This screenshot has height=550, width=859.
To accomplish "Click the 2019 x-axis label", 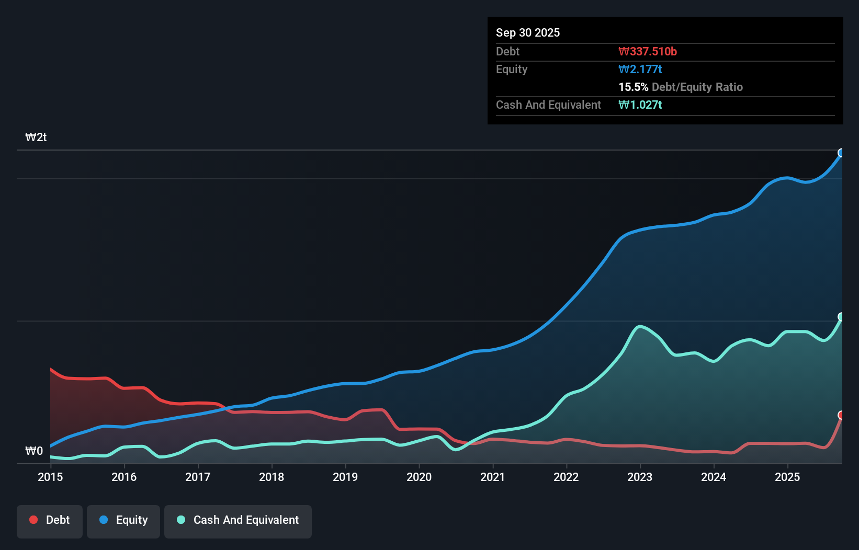I will pyautogui.click(x=345, y=477).
